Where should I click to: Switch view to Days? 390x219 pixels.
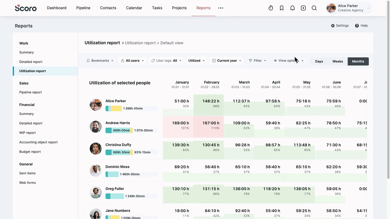coord(319,61)
